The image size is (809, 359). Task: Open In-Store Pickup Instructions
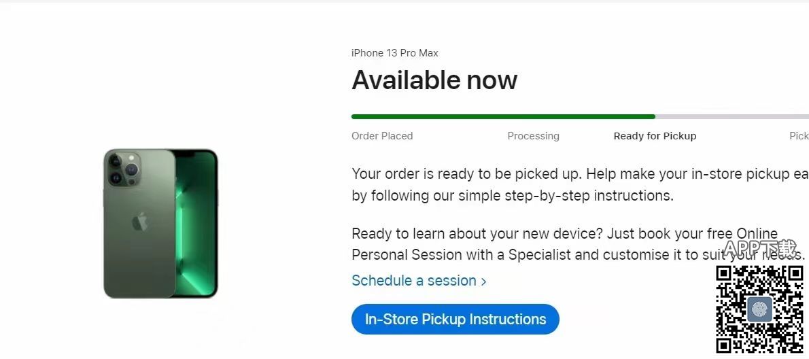455,320
